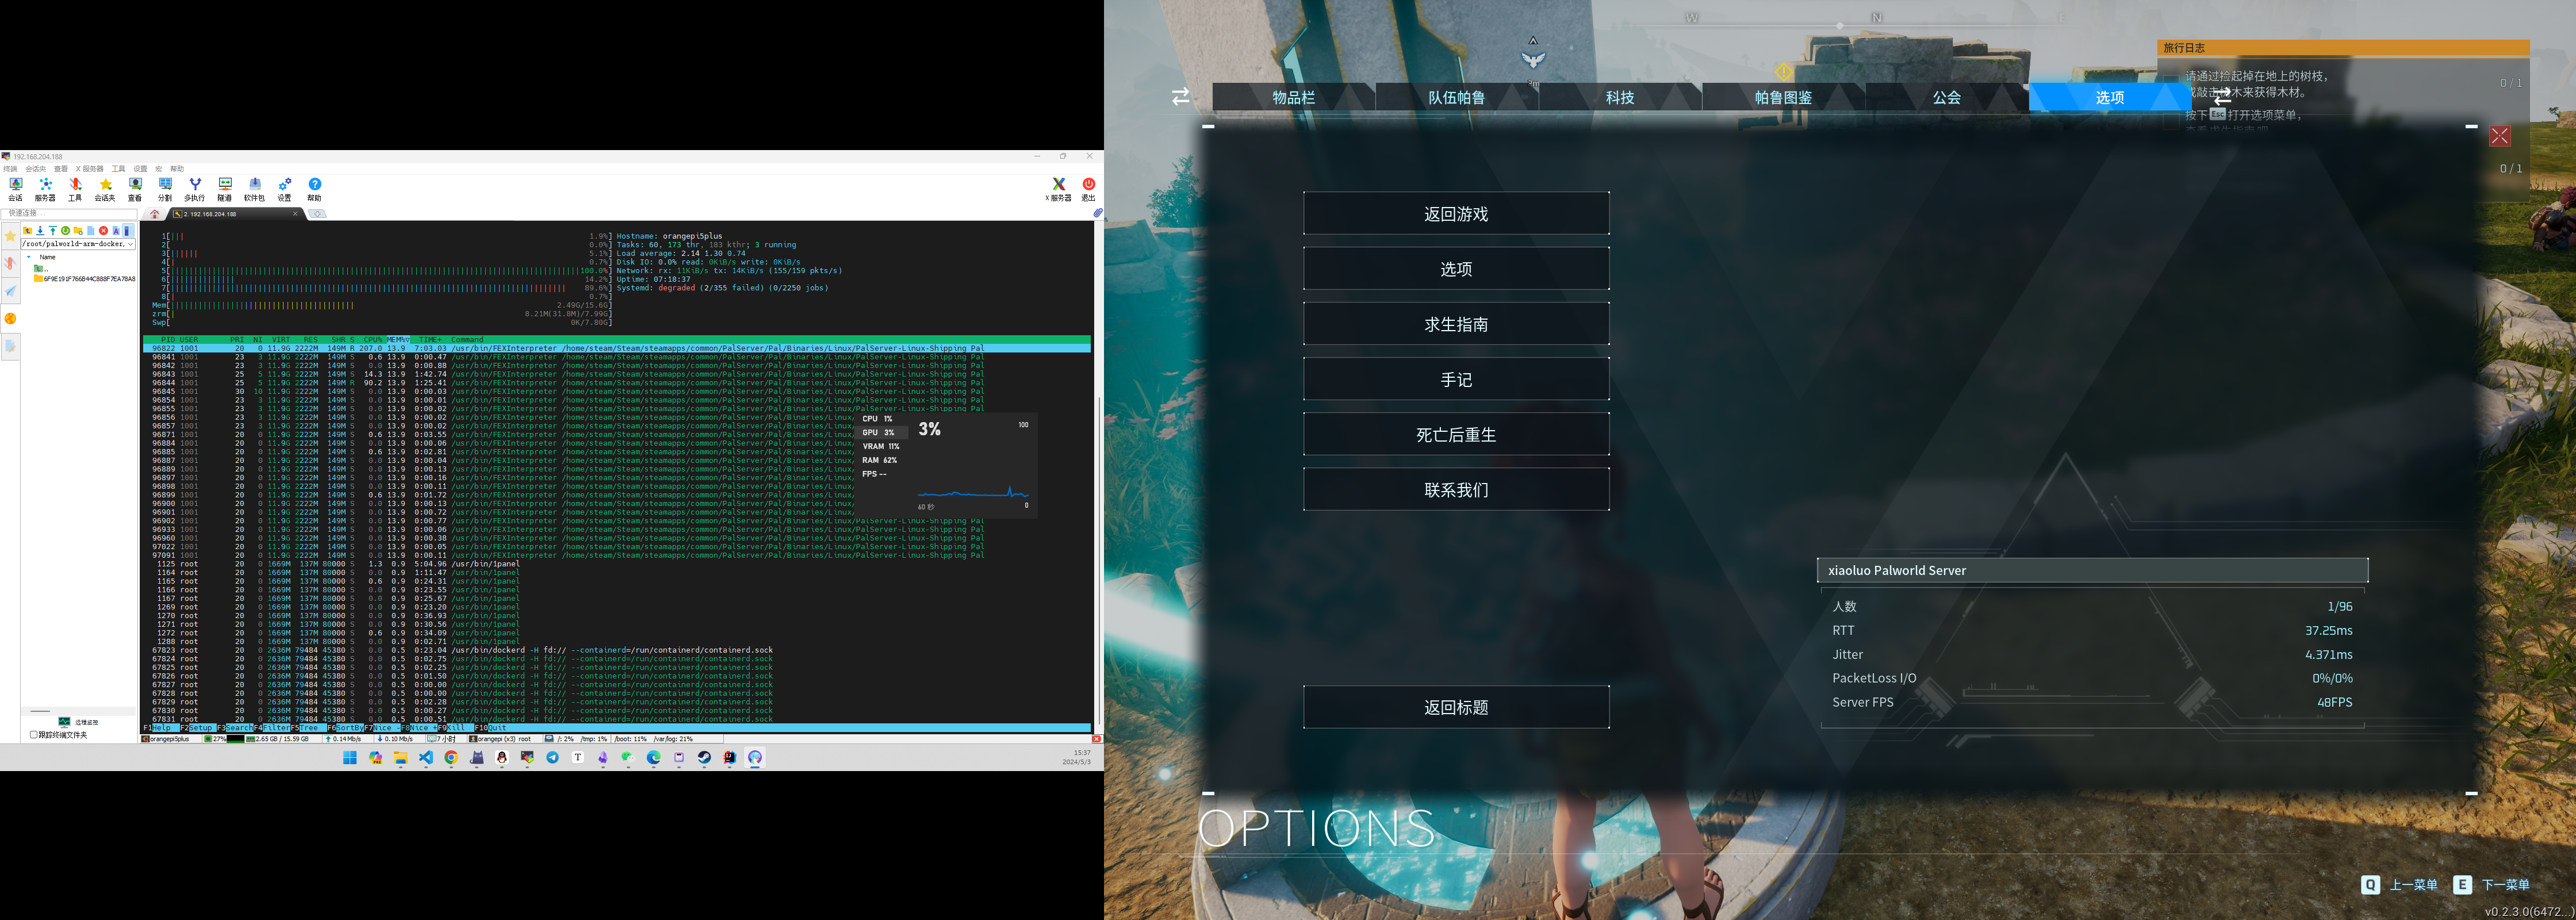Expand the /root/palworld-arm-docker path dropdown

pos(131,245)
